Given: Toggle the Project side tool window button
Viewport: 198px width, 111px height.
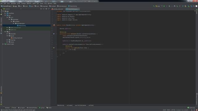Looking at the screenshot, I should click(x=1, y=12).
